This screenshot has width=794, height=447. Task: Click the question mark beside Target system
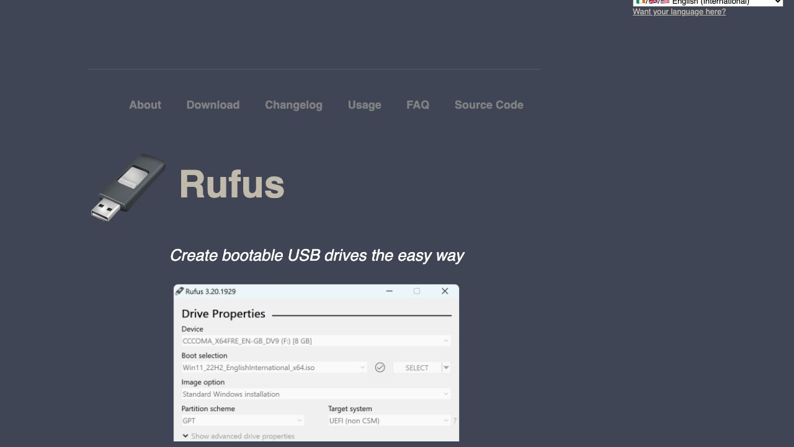point(455,421)
